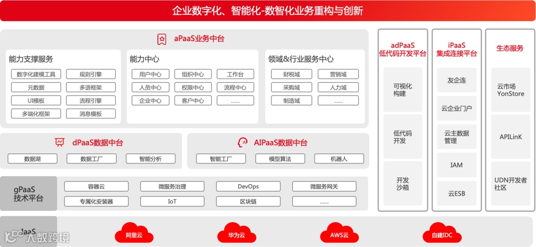Open the 专属化安装器 box

tap(96, 201)
